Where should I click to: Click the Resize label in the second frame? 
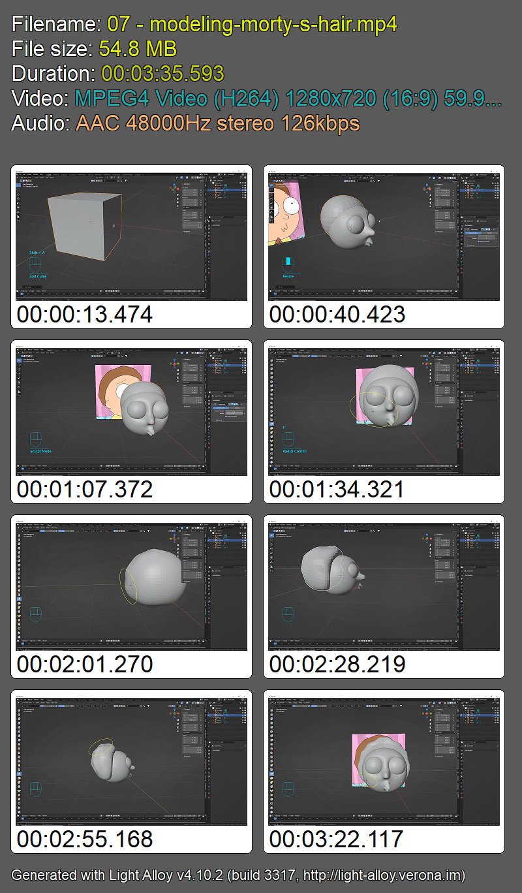(288, 276)
